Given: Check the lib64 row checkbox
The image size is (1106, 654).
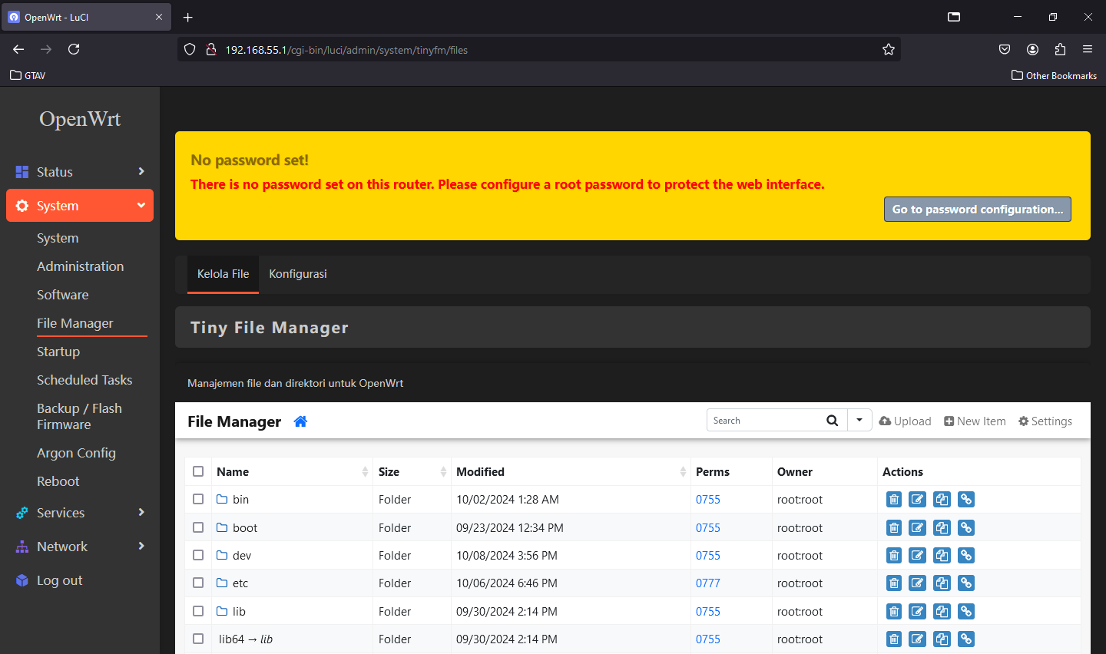Looking at the screenshot, I should [x=198, y=639].
